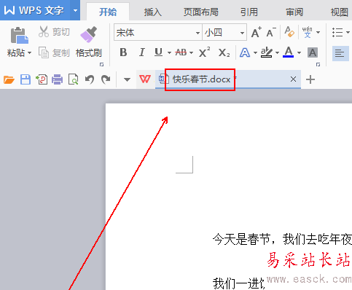The width and height of the screenshot is (352, 290).
Task: Add a new document tab with plus
Action: [x=310, y=79]
